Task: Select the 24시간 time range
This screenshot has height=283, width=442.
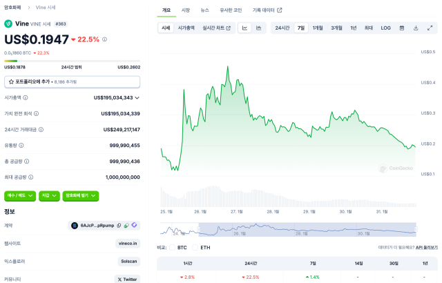Action: pyautogui.click(x=282, y=28)
